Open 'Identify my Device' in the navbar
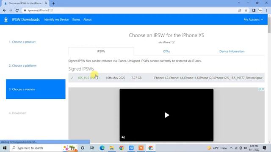 tap(56, 20)
